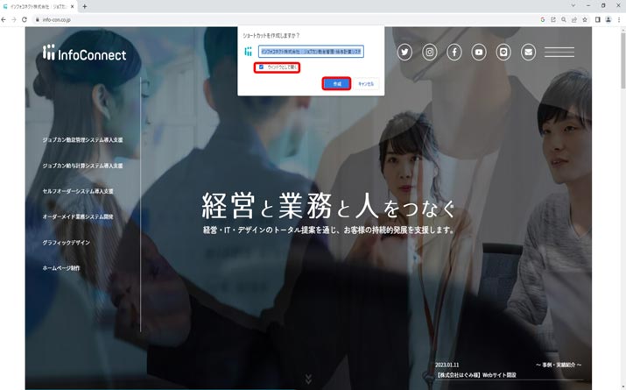Click the Chrome profile avatar icon
The image size is (626, 390).
[x=608, y=19]
